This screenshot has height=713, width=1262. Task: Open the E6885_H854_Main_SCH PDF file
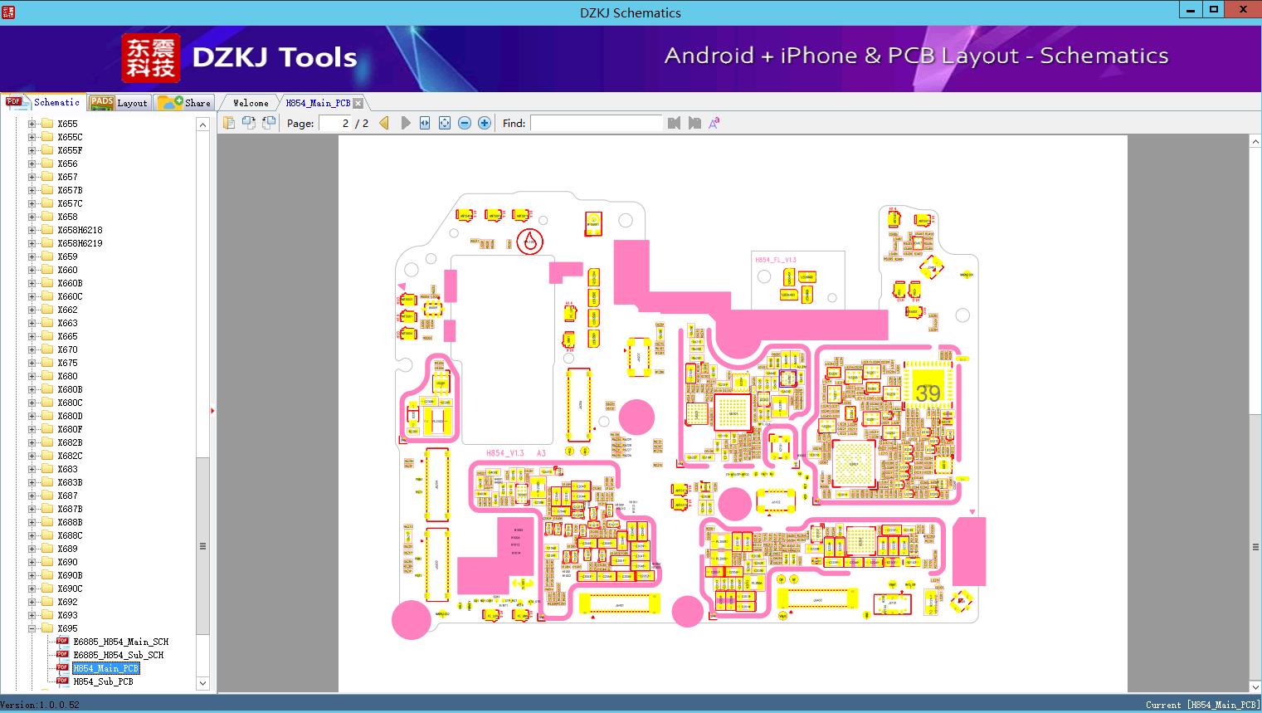coord(120,642)
